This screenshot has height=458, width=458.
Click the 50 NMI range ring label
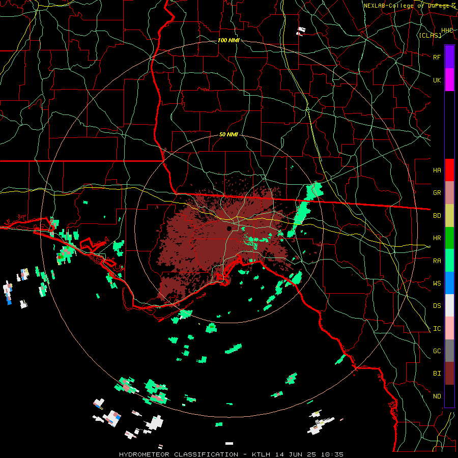[x=228, y=134]
